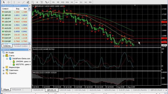
Task: Click USDCAD symbol icon in Market Watch
Action: pyautogui.click(x=3, y=25)
